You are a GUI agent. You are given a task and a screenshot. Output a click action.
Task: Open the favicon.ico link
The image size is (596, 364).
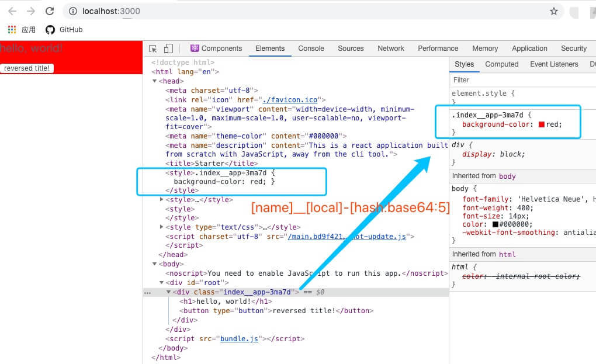click(x=290, y=99)
